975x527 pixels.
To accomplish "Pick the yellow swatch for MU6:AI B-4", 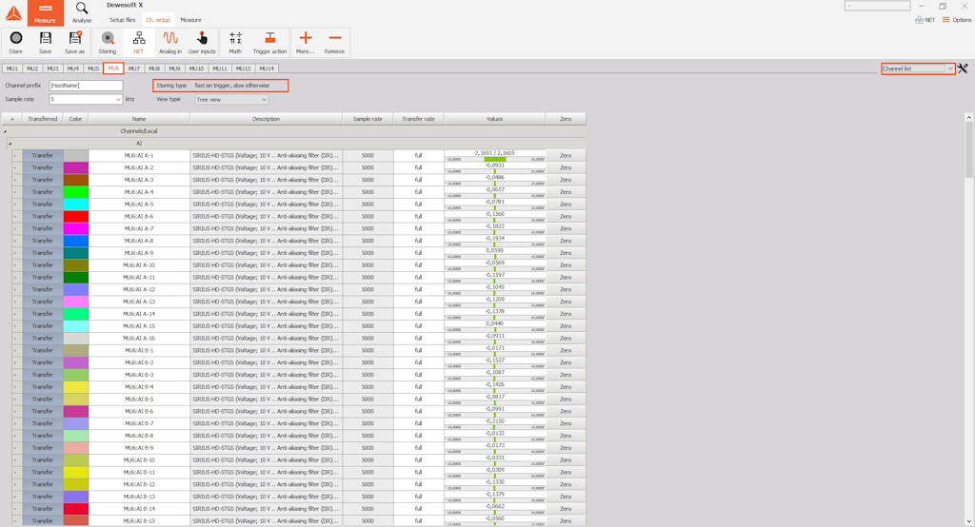I will coord(76,387).
